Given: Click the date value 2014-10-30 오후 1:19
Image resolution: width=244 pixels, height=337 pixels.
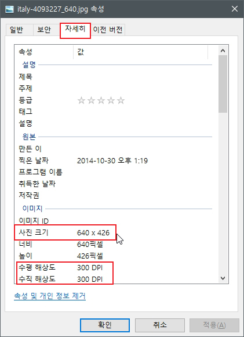Looking at the screenshot, I should tap(112, 160).
